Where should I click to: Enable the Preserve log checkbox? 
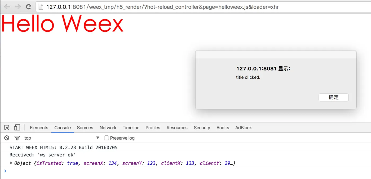pos(107,138)
